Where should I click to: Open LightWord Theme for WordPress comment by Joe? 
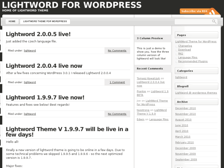[x=152, y=103]
